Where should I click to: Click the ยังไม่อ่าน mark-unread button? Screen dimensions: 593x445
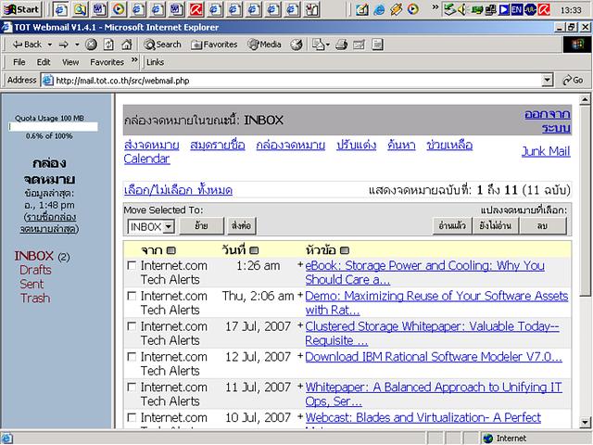[495, 226]
